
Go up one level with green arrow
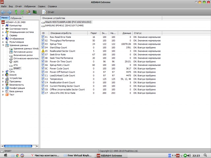16,12
